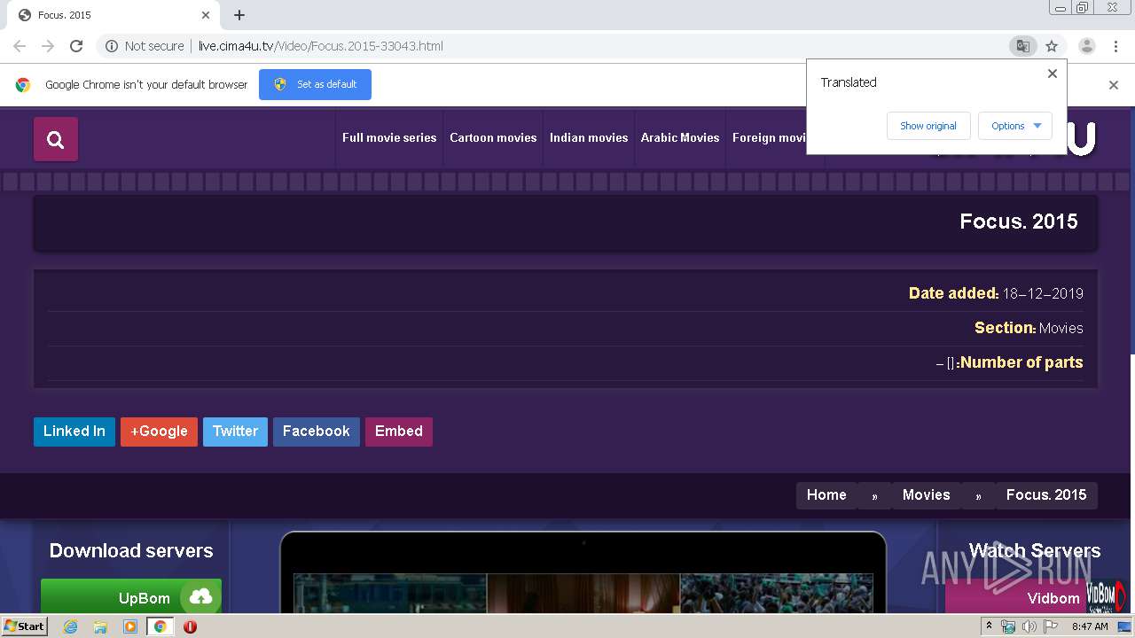Launch media player from taskbar

130,626
